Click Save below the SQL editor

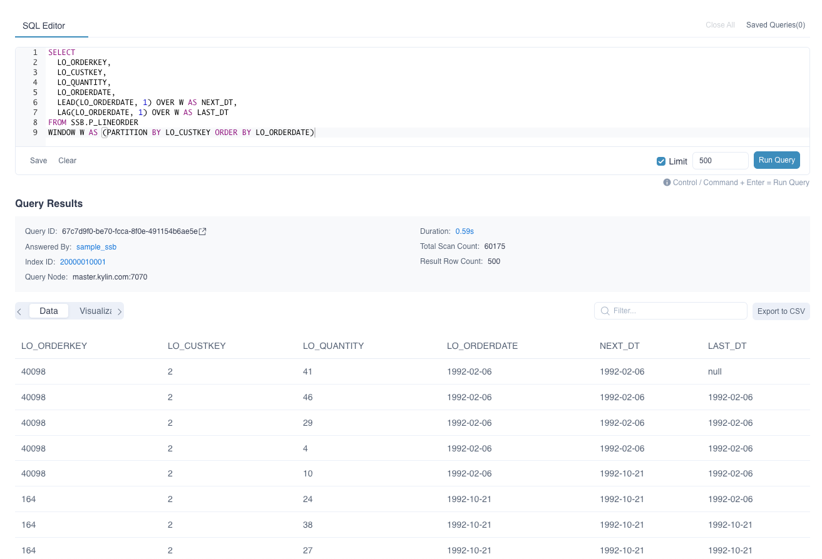tap(38, 161)
